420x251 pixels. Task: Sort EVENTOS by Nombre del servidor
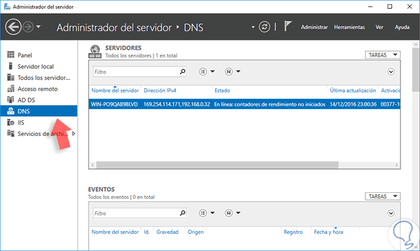coord(115,232)
